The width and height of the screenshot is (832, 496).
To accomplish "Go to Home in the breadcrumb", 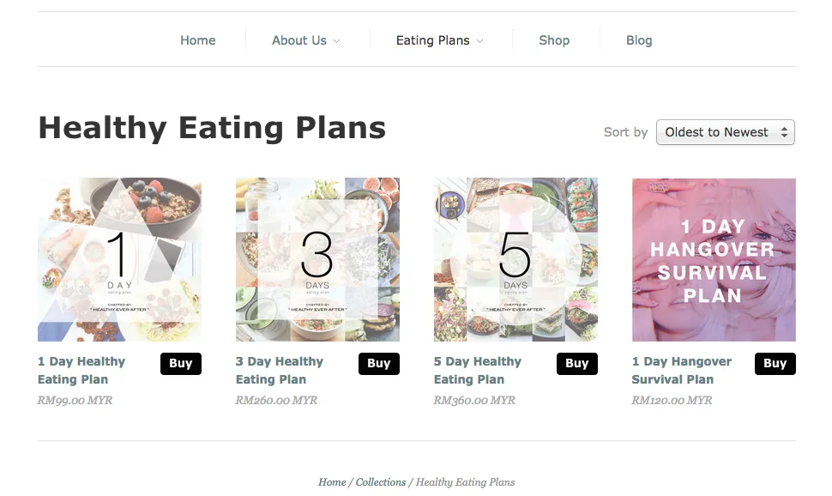I will [332, 482].
